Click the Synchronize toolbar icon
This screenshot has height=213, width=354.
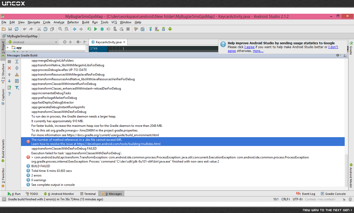tap(17, 29)
